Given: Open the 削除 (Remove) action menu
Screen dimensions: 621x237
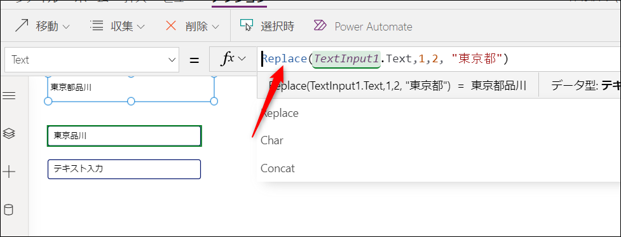Looking at the screenshot, I should pyautogui.click(x=192, y=27).
